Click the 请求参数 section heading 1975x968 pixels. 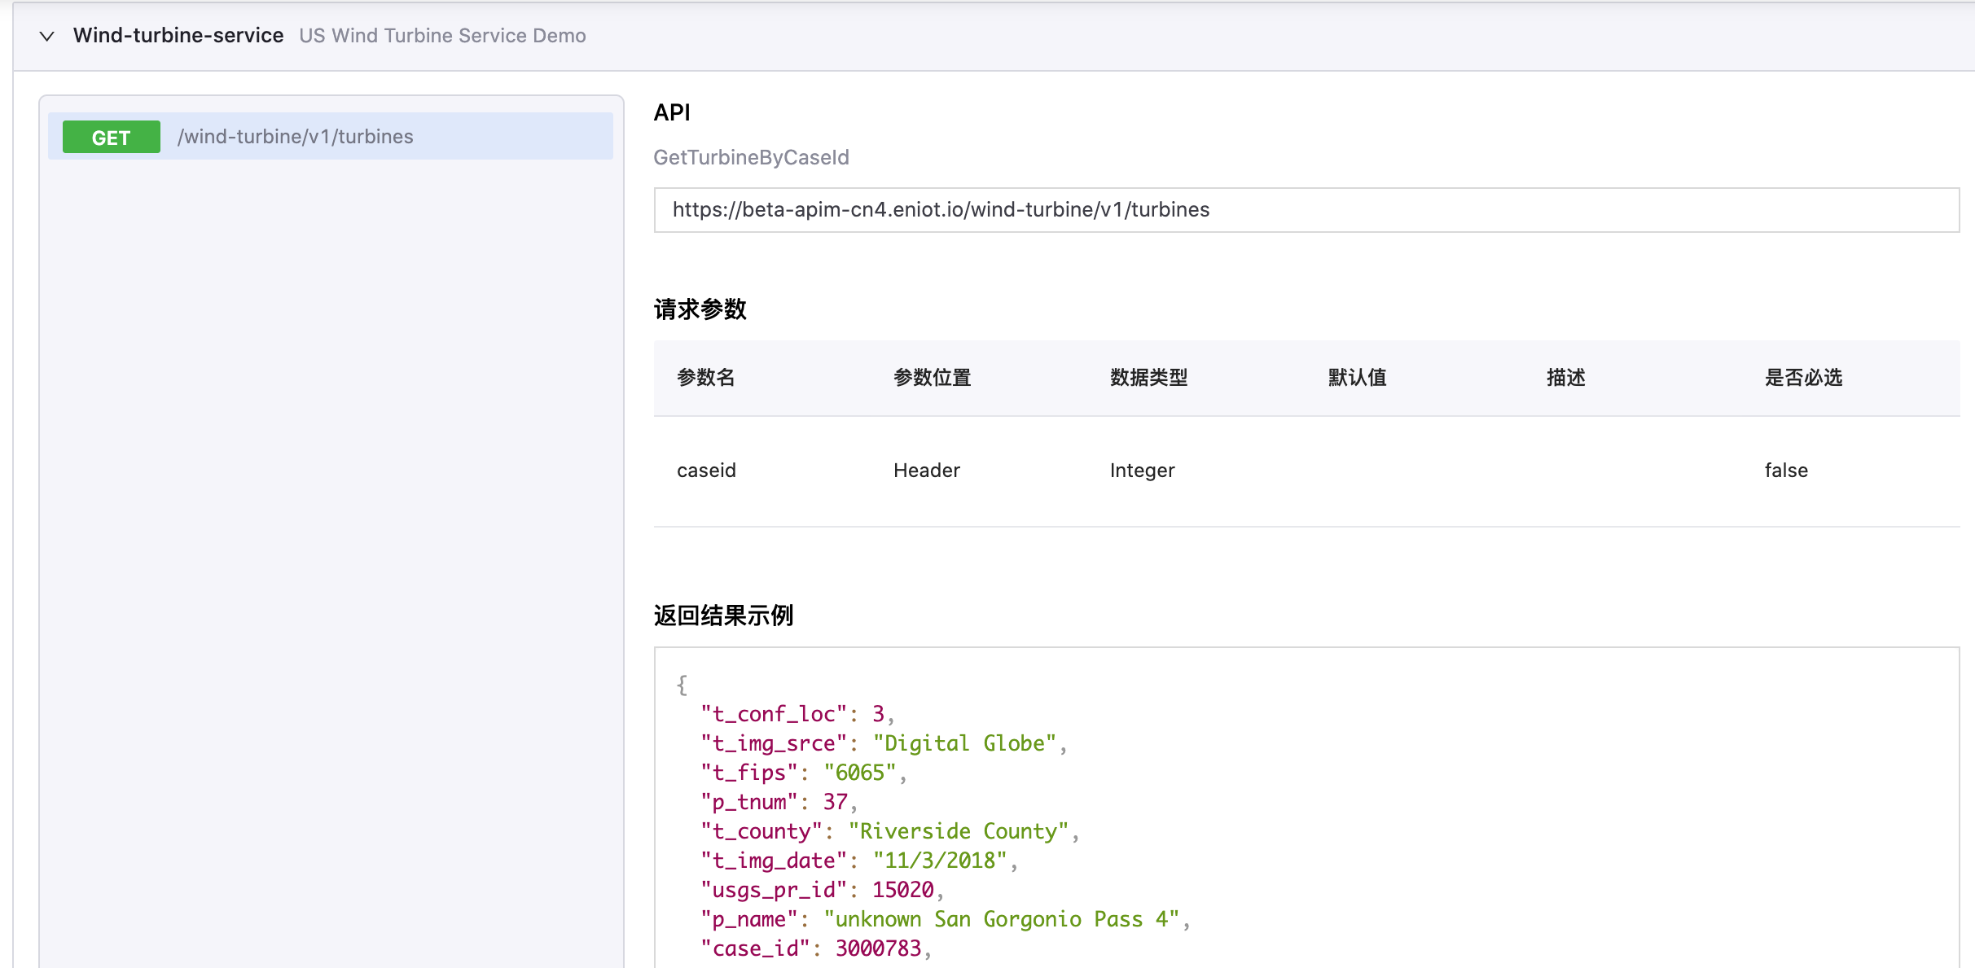(x=700, y=309)
